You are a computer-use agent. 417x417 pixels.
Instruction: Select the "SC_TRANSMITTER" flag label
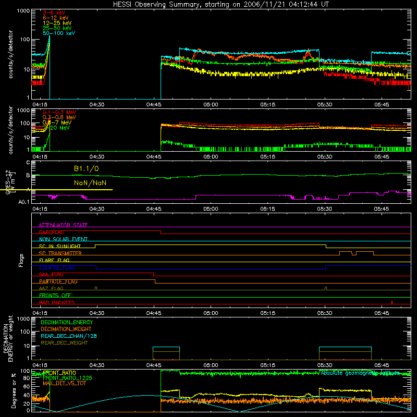coord(60,253)
